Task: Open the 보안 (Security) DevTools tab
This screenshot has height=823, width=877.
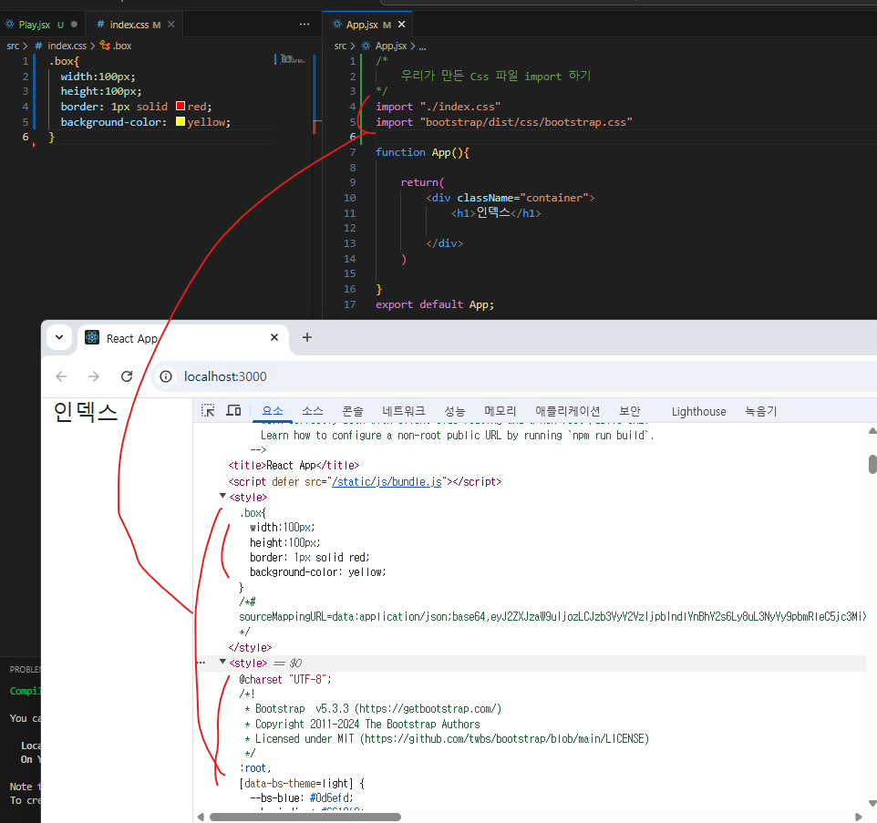Action: tap(630, 411)
